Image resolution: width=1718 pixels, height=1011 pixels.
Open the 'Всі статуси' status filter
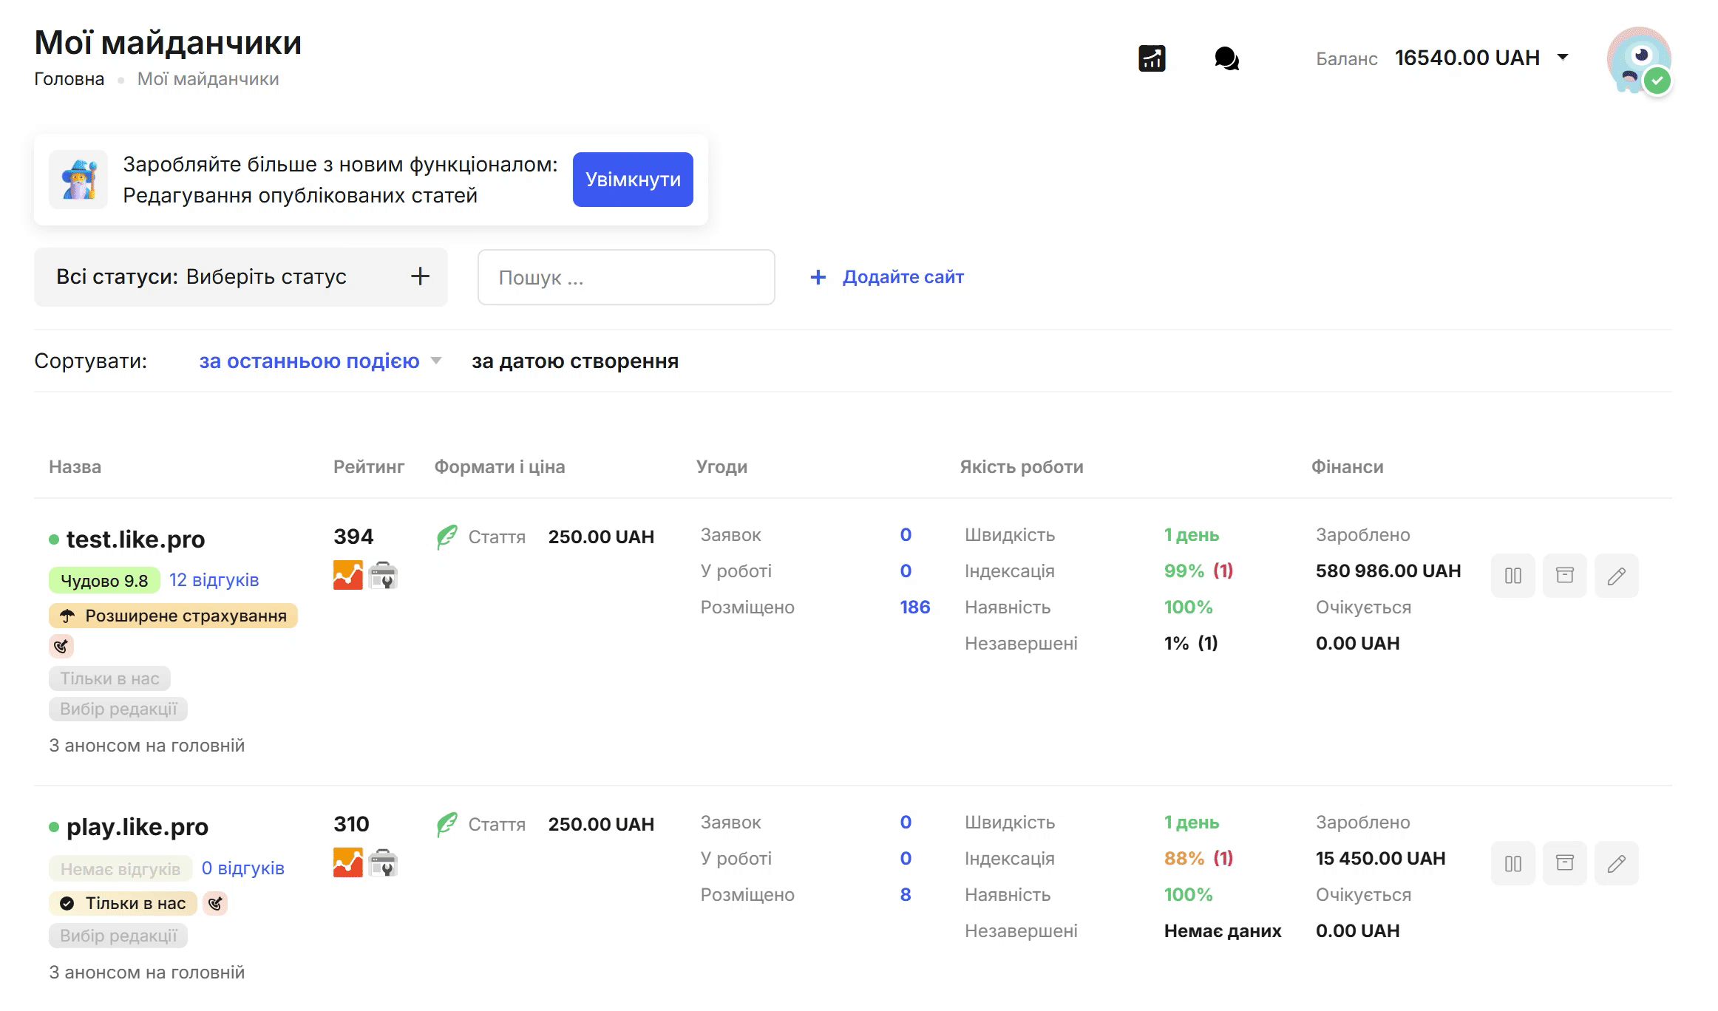[241, 277]
